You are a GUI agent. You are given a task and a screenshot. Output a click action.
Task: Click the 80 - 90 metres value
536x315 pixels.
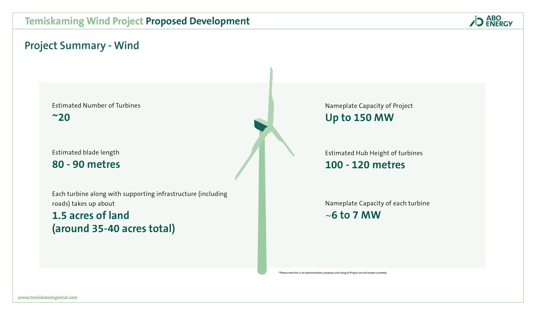point(86,164)
